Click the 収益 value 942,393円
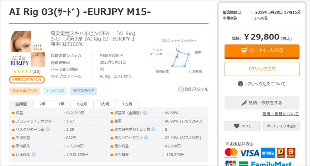This screenshot has width=310, height=166. tap(75, 113)
